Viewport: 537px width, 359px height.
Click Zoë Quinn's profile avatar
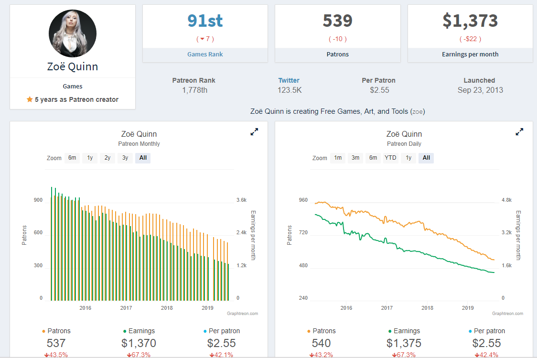tap(73, 33)
